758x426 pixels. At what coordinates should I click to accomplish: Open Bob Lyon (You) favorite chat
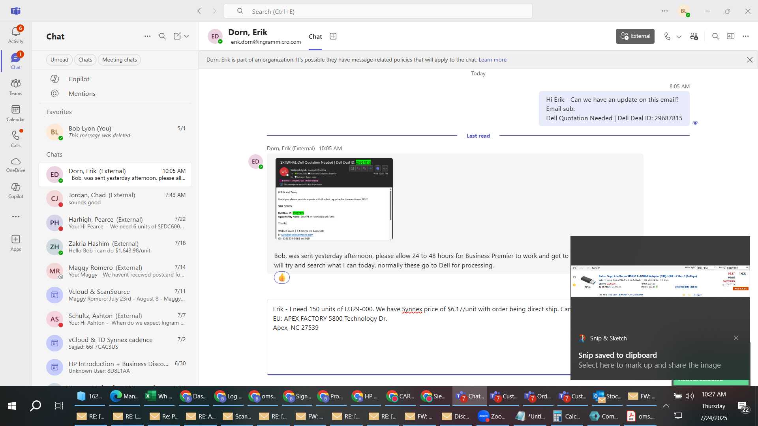115,132
